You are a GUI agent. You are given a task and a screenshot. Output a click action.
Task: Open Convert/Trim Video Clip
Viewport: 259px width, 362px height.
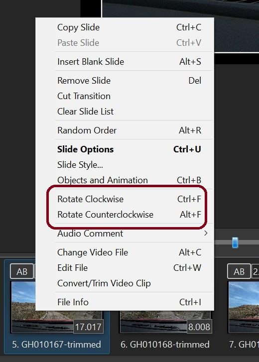[x=125, y=283]
